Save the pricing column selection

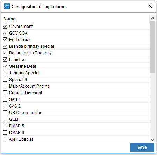coord(142,147)
